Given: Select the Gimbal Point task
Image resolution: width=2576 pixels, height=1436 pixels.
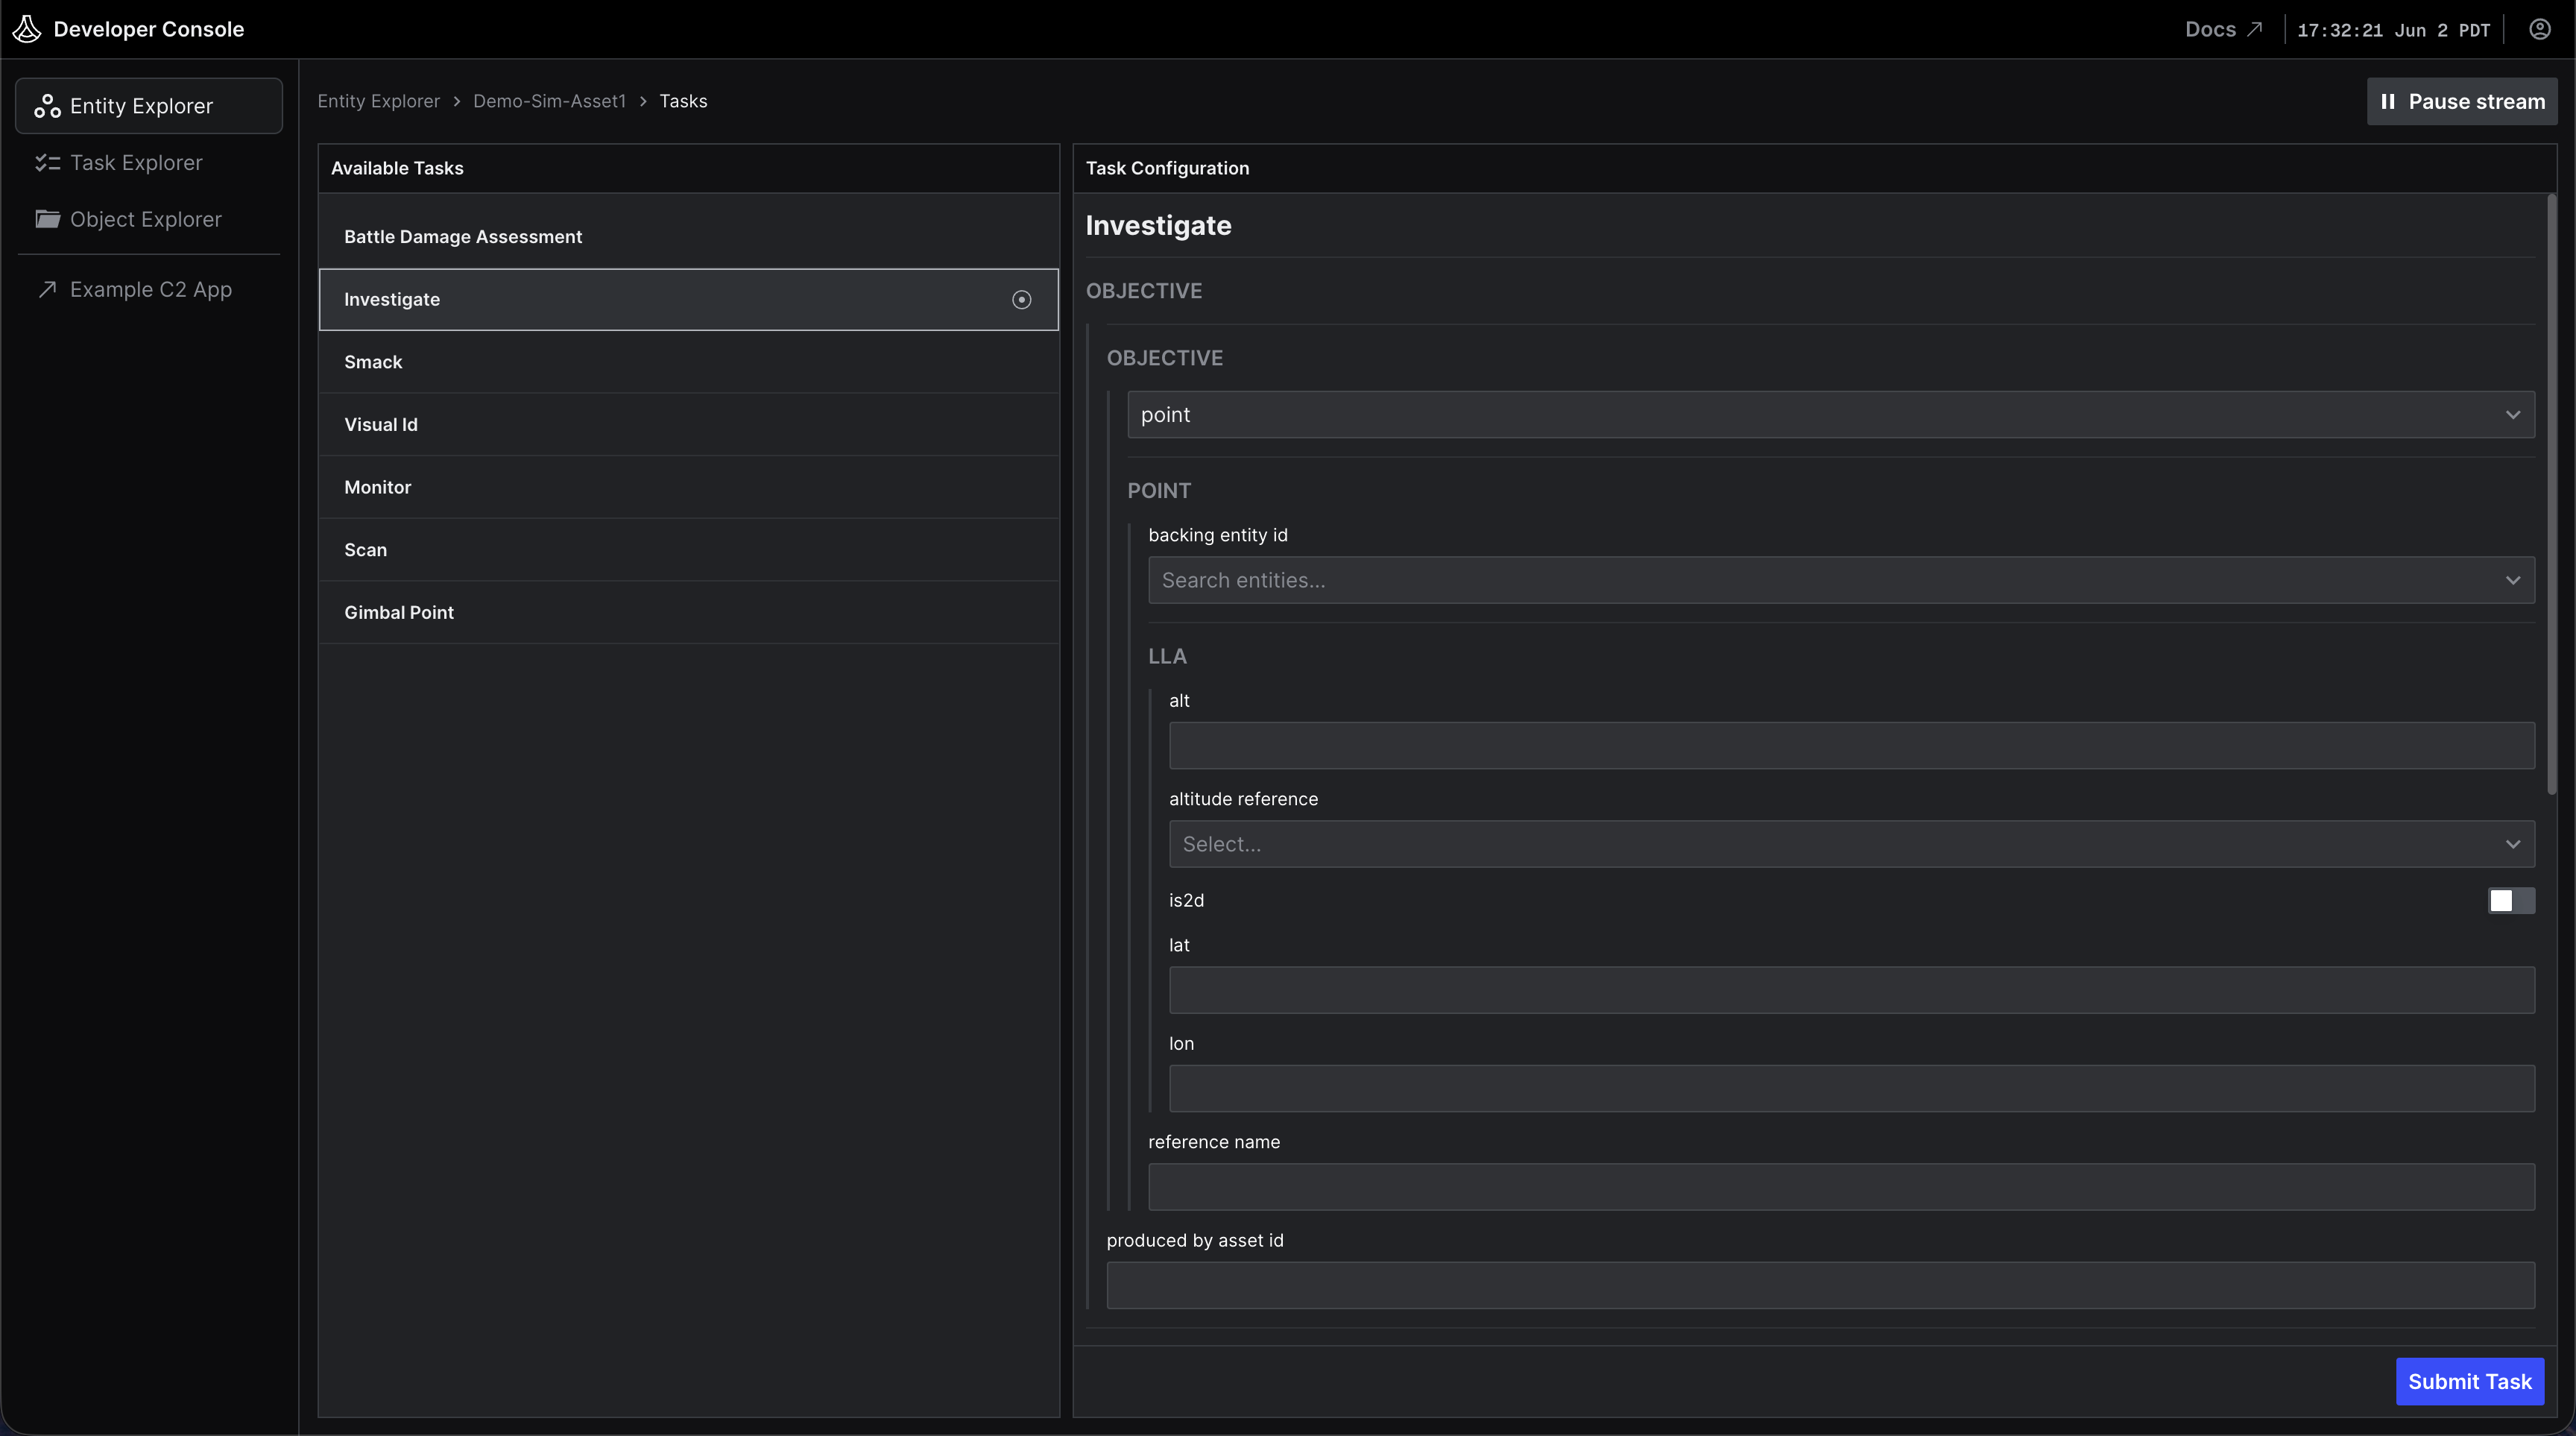Looking at the screenshot, I should pos(688,612).
